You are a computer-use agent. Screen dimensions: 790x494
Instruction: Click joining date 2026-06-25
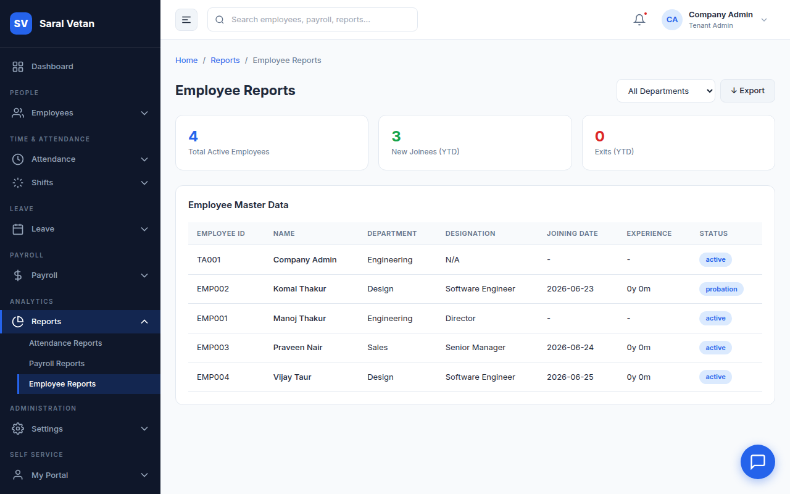570,377
